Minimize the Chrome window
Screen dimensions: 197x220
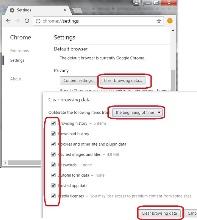click(x=147, y=3)
